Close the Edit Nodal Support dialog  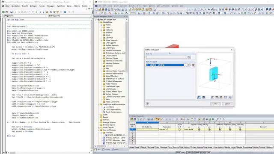(232, 50)
